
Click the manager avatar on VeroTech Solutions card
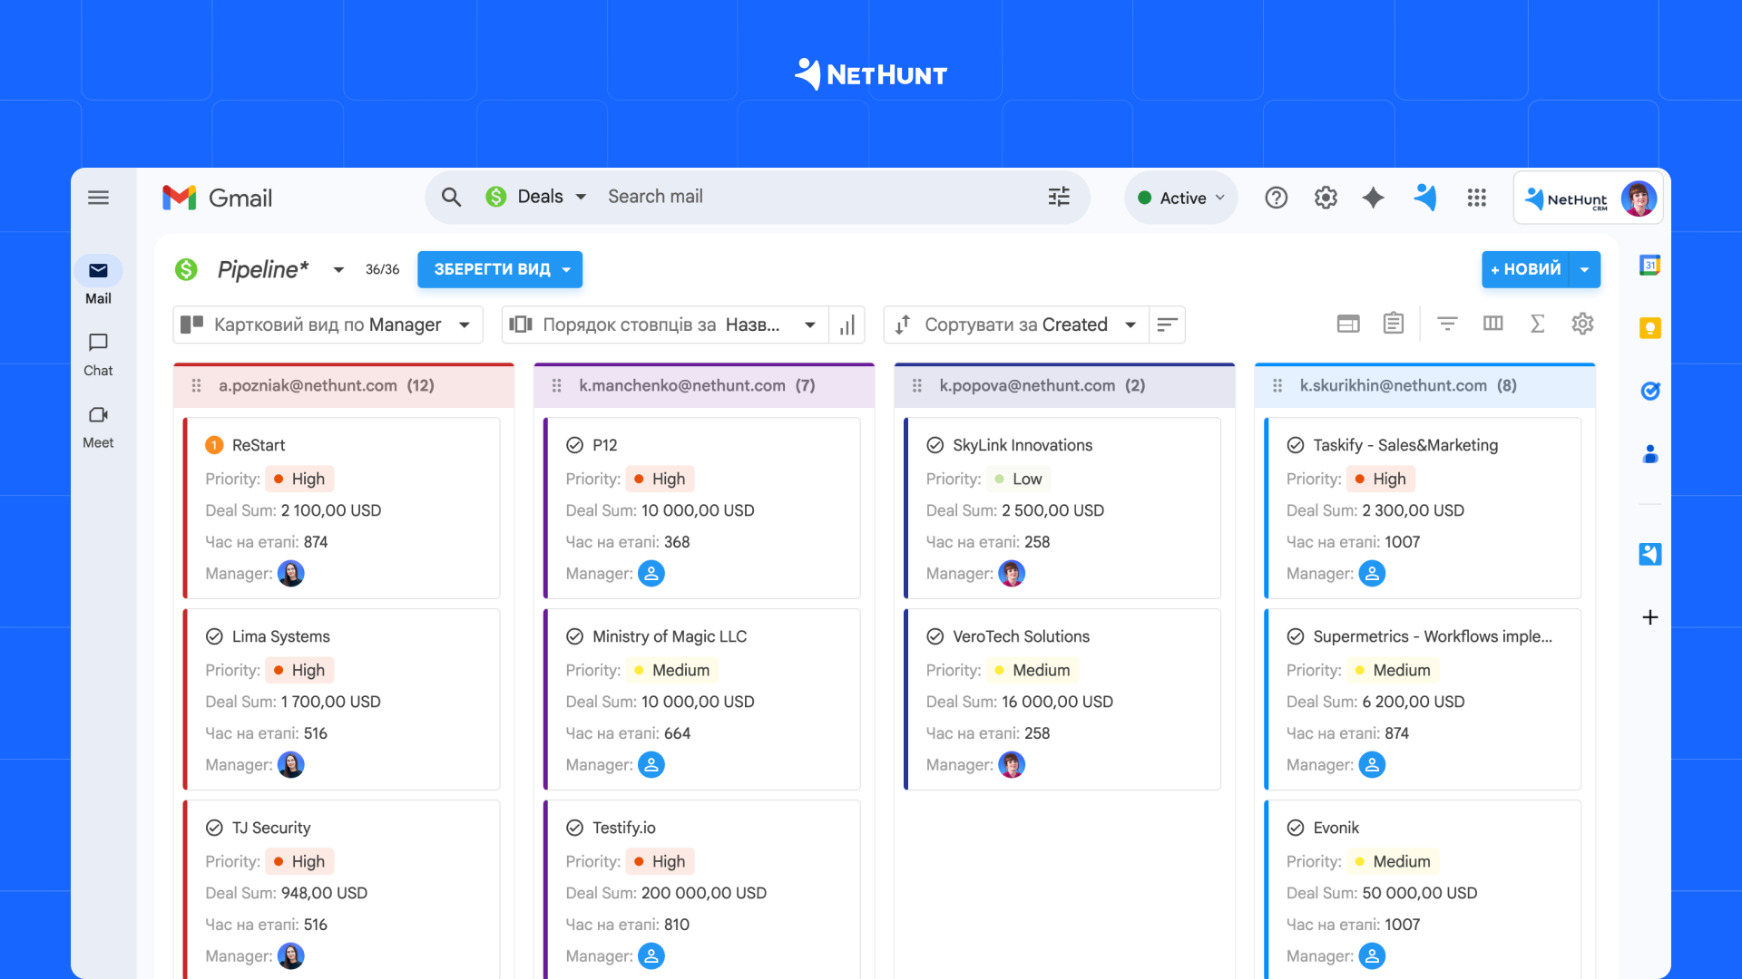(1012, 765)
